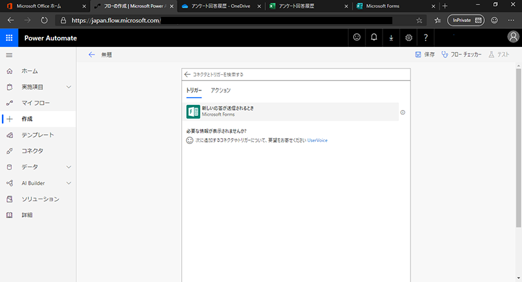Close the Microsoft Office ホーム browser tab

[84, 7]
